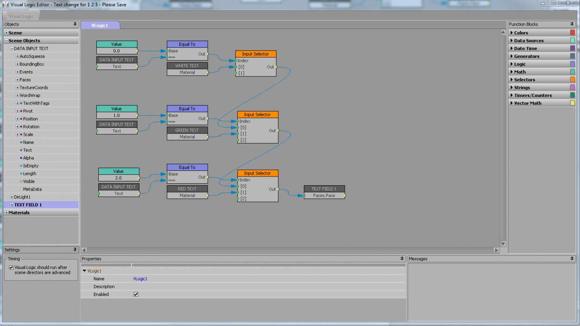Image resolution: width=580 pixels, height=326 pixels.
Task: Expand the Strings function blocks category
Action: (x=512, y=88)
